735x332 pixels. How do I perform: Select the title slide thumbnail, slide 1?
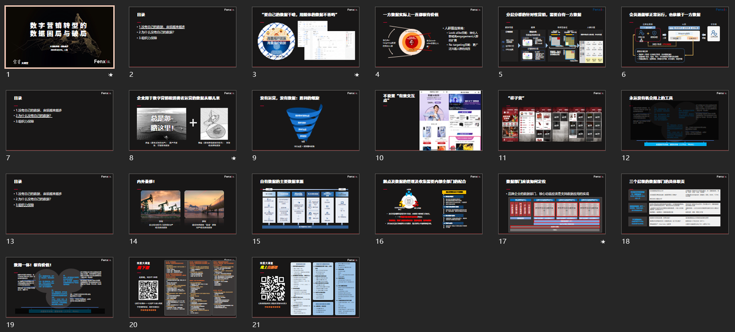[x=60, y=37]
